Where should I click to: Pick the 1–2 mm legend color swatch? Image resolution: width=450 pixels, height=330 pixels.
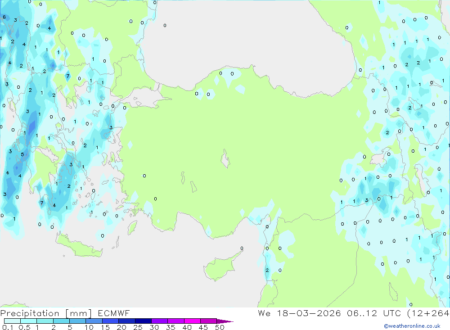point(45,321)
